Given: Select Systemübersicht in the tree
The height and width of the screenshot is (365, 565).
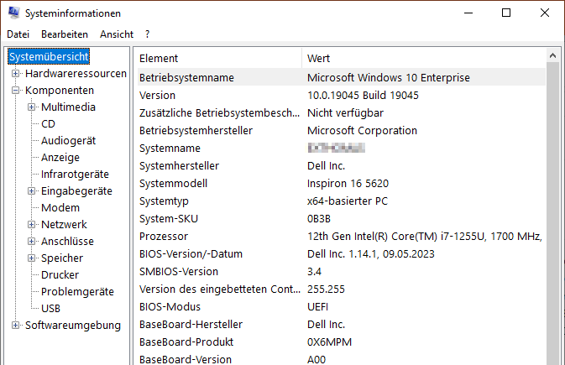Looking at the screenshot, I should coord(49,56).
